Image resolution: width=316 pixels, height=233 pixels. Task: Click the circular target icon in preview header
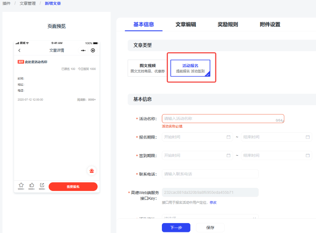point(93,50)
